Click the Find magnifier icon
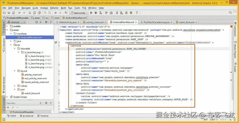This screenshot has width=239, height=123. [45, 13]
